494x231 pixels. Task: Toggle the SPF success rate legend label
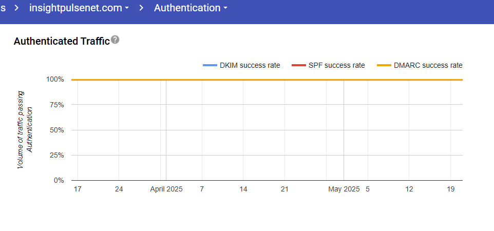[x=337, y=65]
